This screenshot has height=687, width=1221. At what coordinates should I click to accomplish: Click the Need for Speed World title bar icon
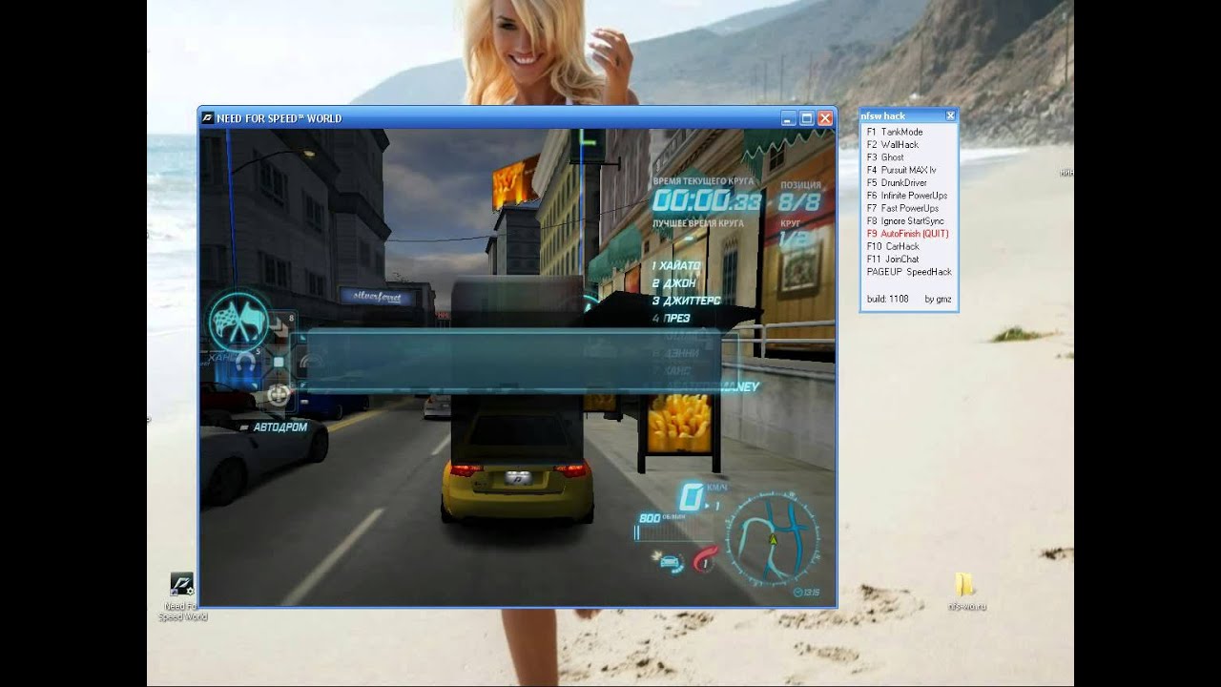(207, 118)
